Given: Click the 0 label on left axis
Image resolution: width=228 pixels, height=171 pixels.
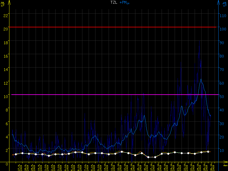Looking at the screenshot, I should click(x=6, y=164).
